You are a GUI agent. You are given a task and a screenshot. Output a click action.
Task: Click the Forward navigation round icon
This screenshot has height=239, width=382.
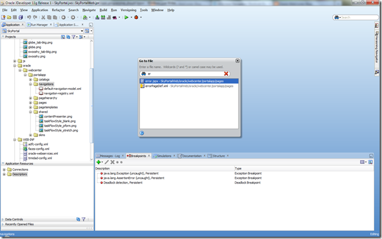pos(73,18)
